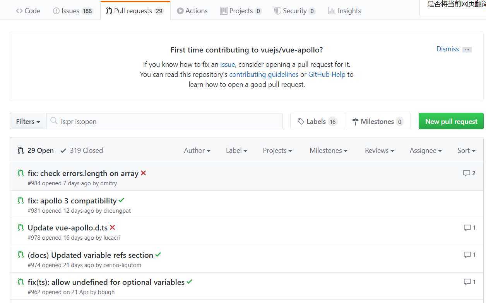Open PR 'fix(ts): allow undefined for optional variables'
486x303 pixels.
click(x=106, y=282)
